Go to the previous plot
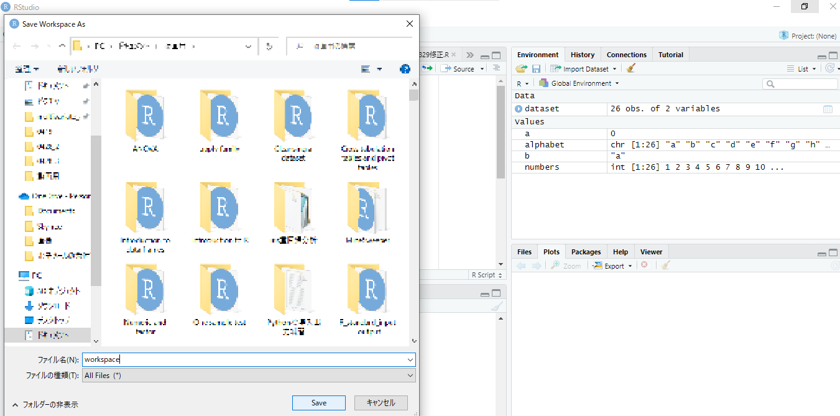 point(521,266)
